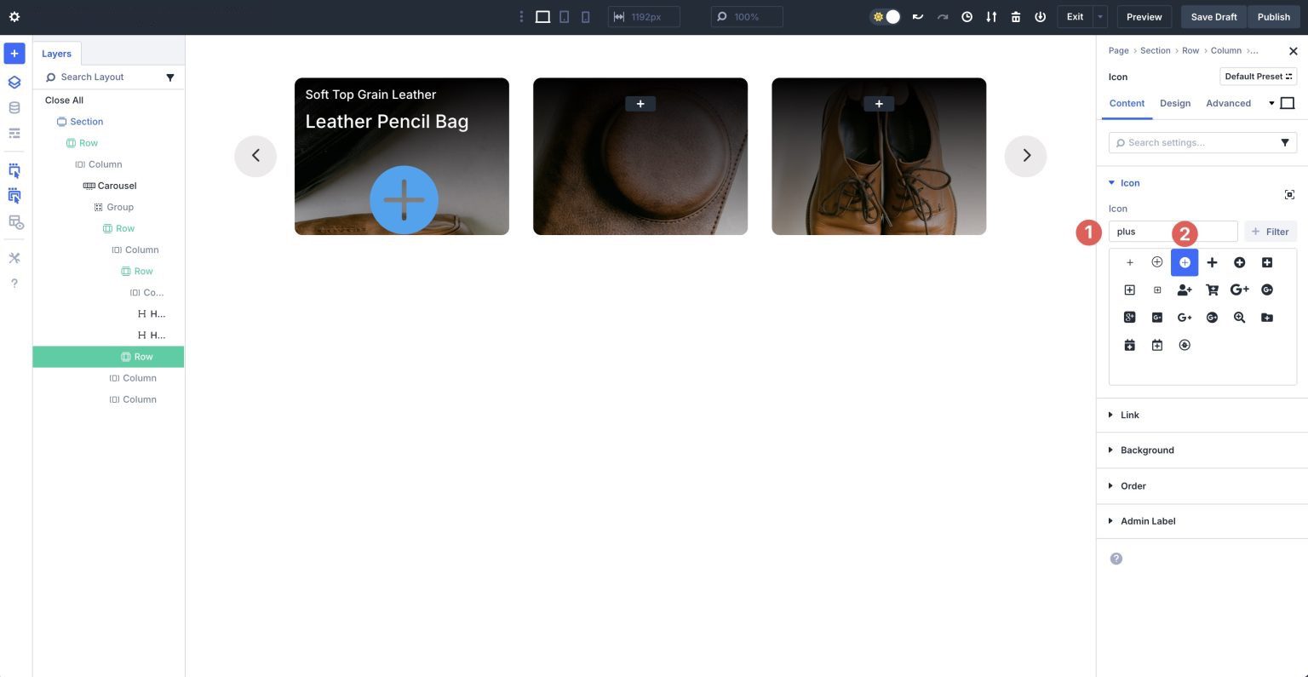Click the help question mark in left sidebar
Screen dimensions: 1308x677
point(14,283)
